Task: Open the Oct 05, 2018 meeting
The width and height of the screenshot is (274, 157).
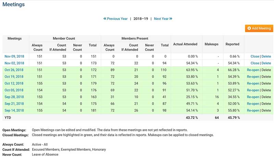Action: (14, 90)
